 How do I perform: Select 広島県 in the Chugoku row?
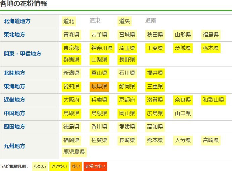155,113
